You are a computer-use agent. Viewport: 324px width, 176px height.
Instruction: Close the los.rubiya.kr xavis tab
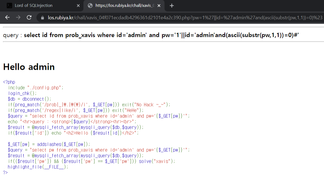click(x=159, y=6)
